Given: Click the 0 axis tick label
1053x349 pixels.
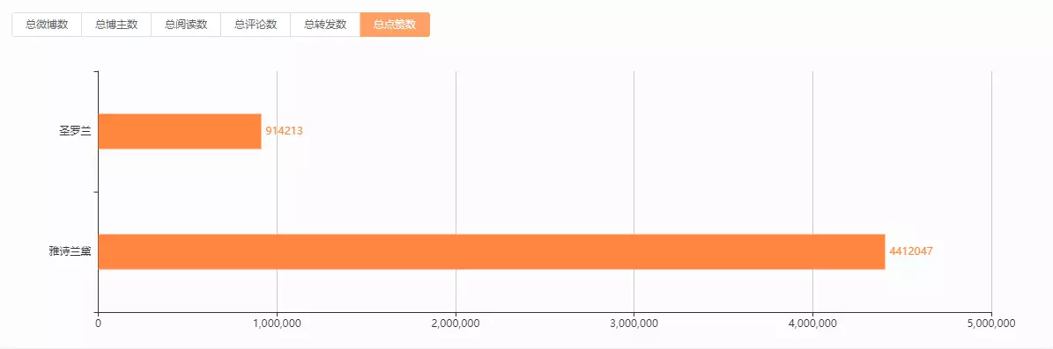Looking at the screenshot, I should click(x=99, y=324).
